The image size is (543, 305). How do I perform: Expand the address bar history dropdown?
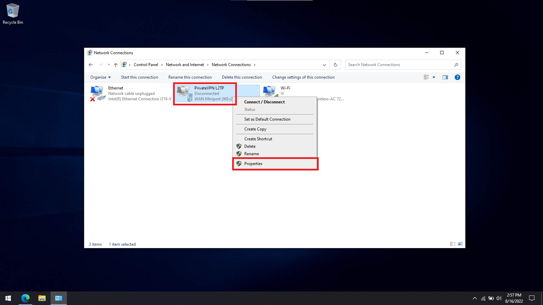click(x=324, y=65)
